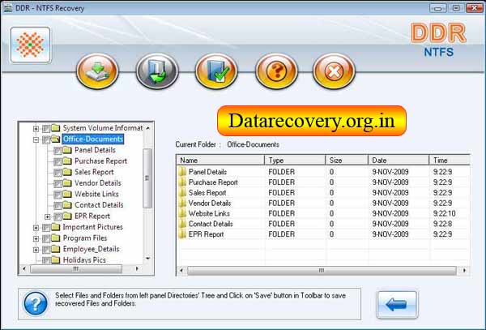
Task: Click the tree panel scroll right arrow
Action: coord(138,269)
